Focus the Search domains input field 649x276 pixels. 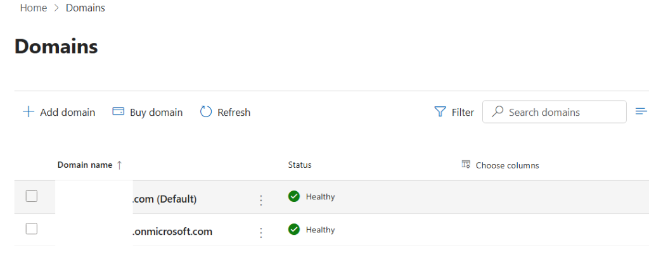pos(554,111)
